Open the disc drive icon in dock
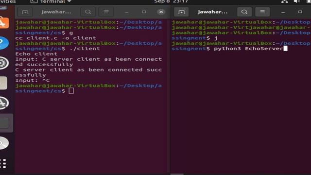The height and width of the screenshot is (175, 311). (4, 143)
